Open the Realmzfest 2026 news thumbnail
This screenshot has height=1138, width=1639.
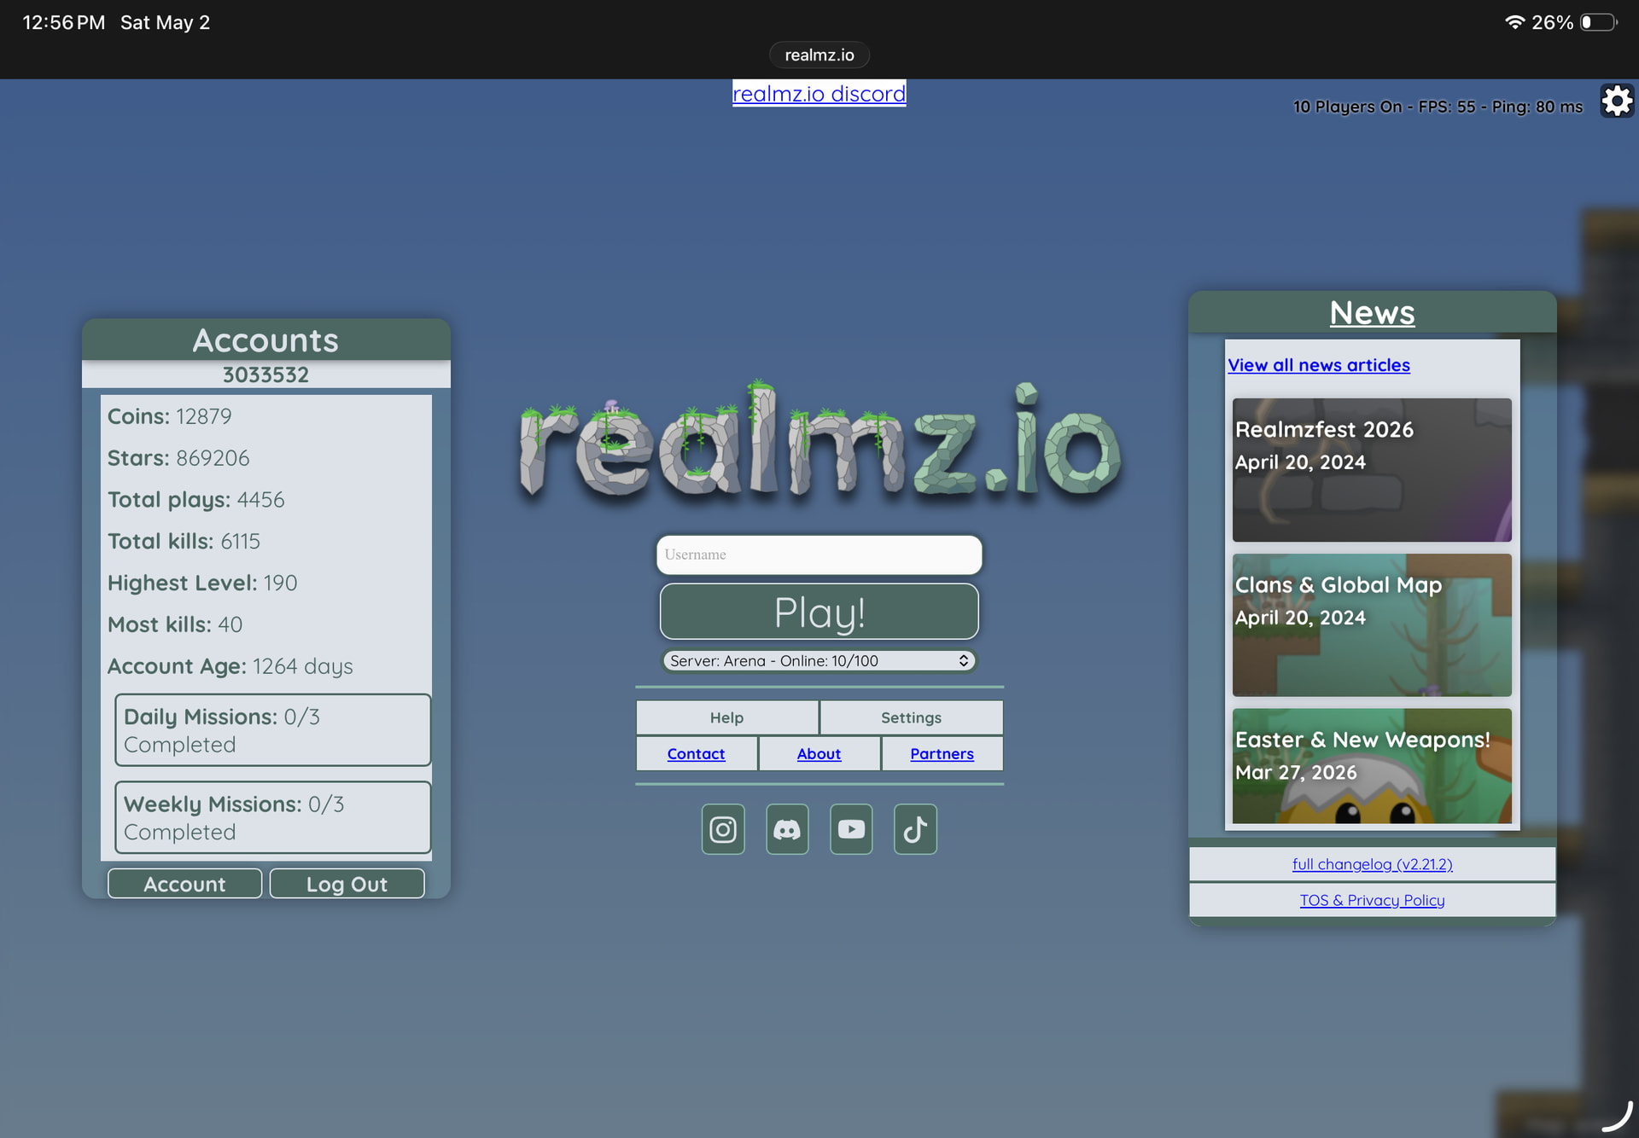[1372, 470]
